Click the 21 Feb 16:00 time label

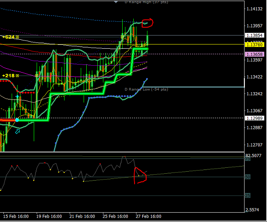pyautogui.click(x=82, y=216)
